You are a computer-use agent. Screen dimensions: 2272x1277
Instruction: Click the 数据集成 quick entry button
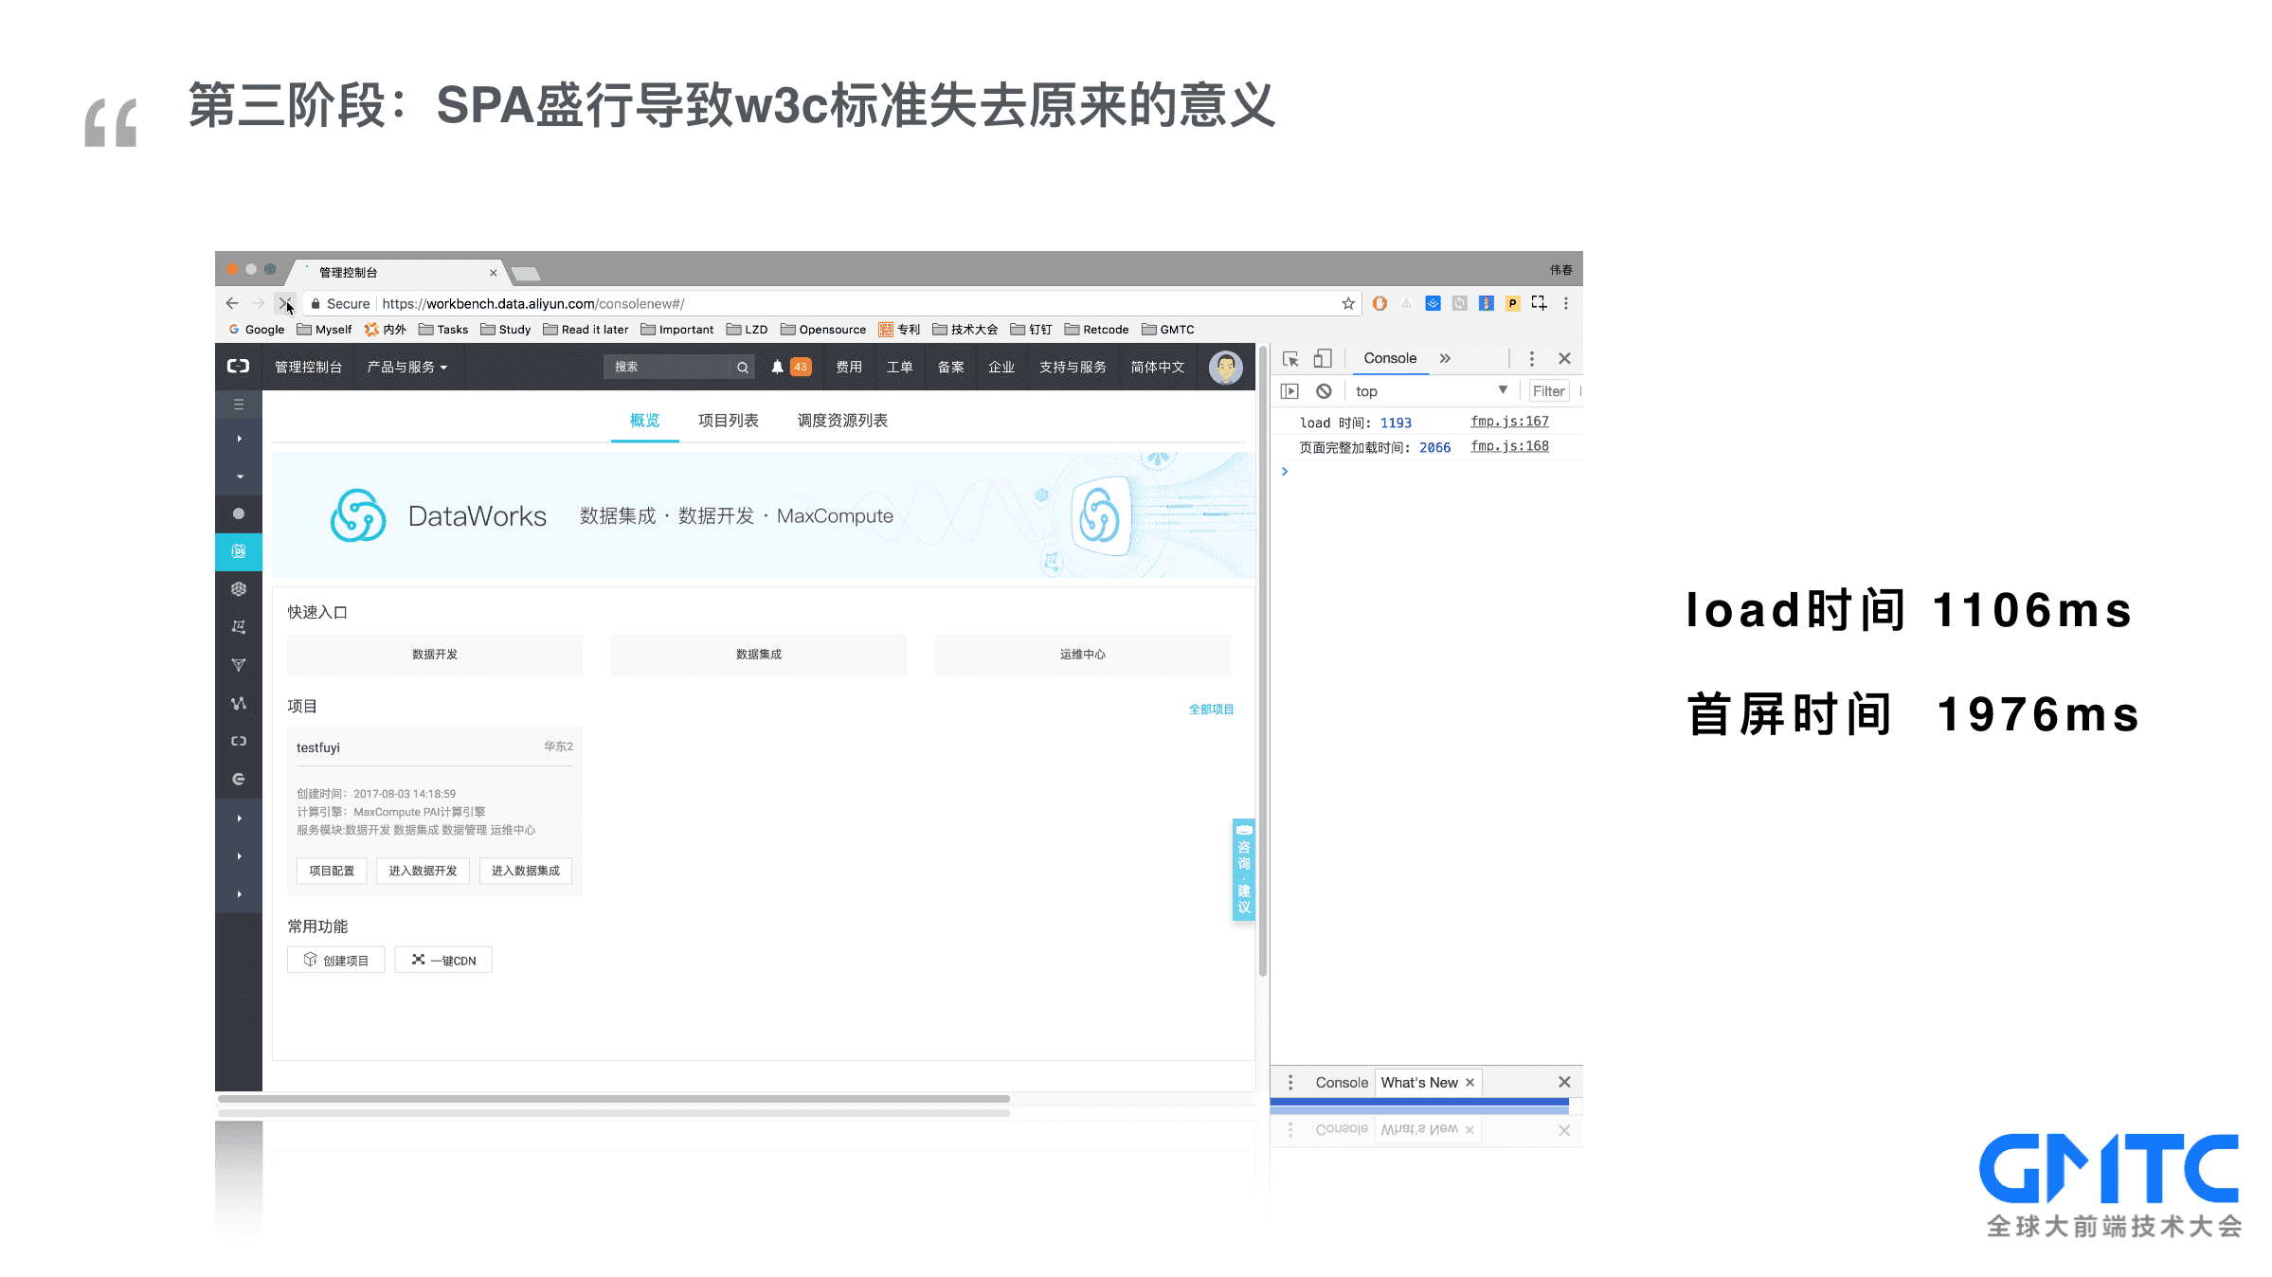[x=759, y=655]
